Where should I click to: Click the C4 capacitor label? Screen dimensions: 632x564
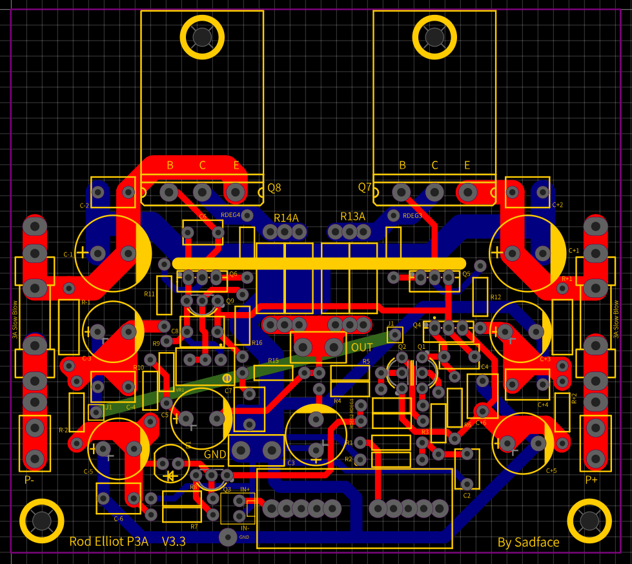484,367
